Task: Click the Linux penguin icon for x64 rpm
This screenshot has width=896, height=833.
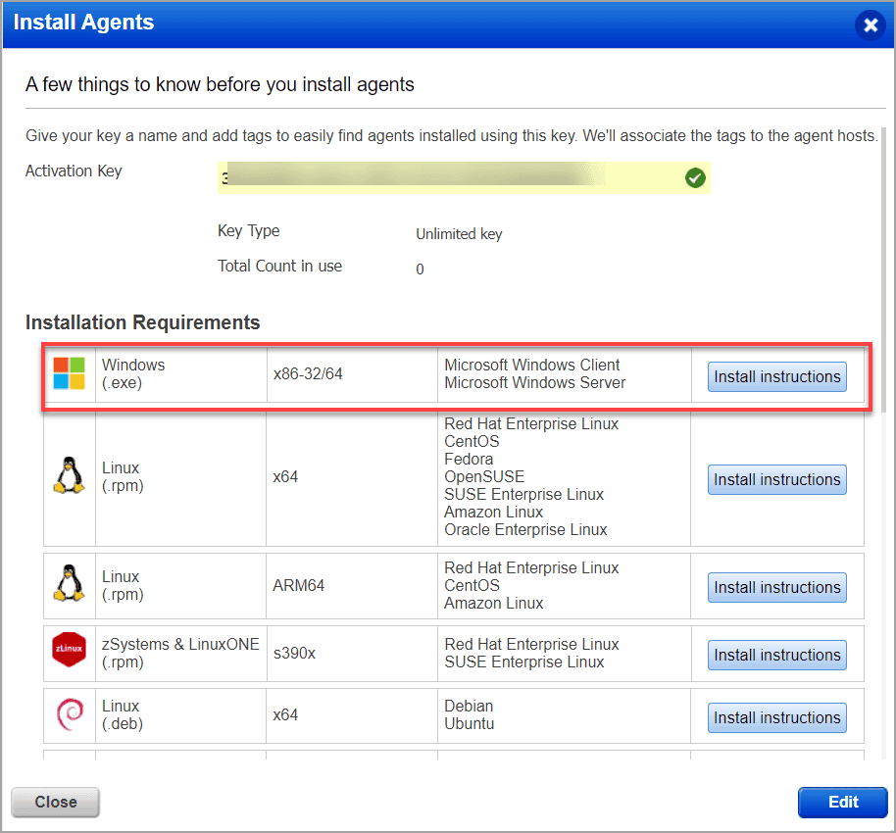Action: [69, 476]
